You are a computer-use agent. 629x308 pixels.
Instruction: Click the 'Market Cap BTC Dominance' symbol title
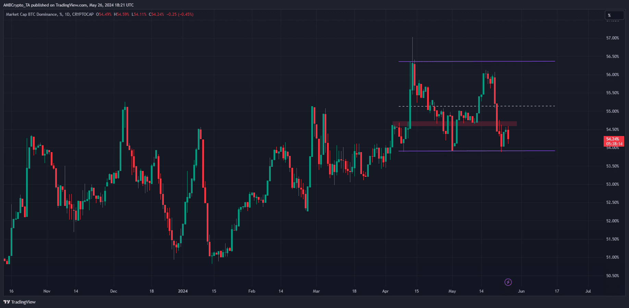click(32, 14)
